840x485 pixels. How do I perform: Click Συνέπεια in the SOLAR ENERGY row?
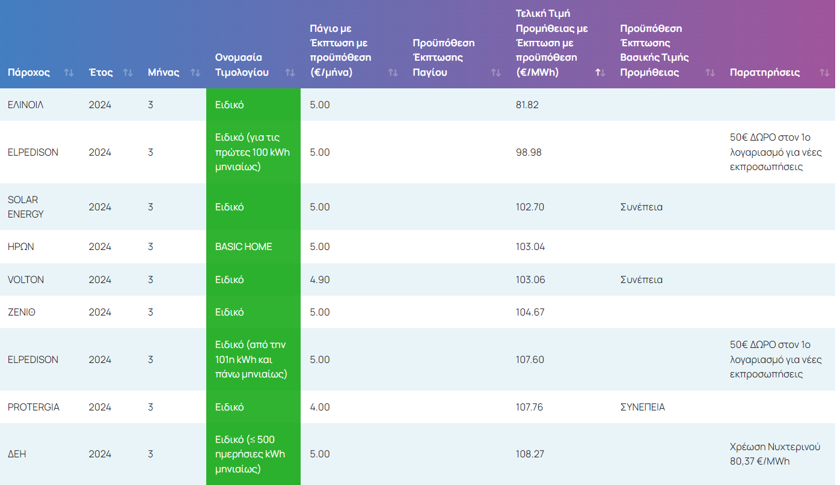(641, 207)
